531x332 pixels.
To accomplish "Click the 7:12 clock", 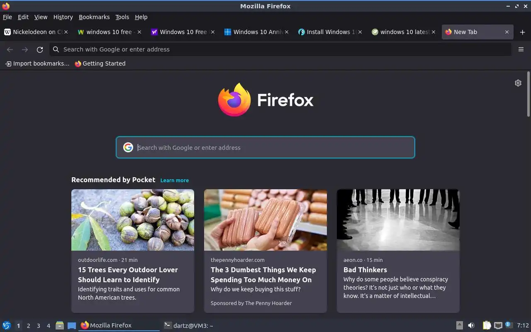I will click(x=523, y=325).
